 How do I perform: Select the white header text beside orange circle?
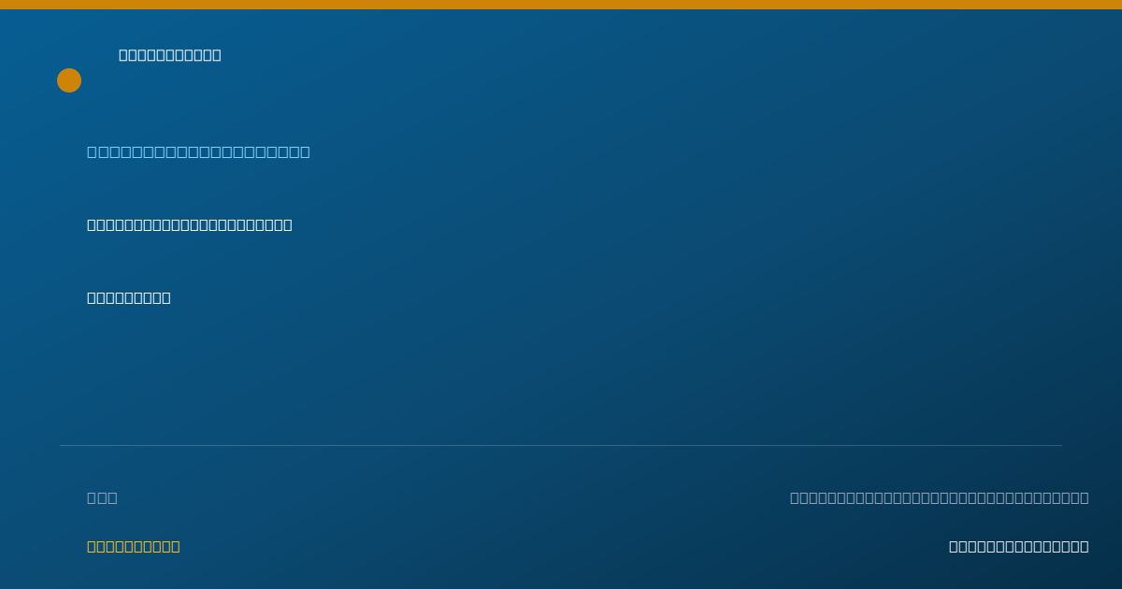[170, 55]
